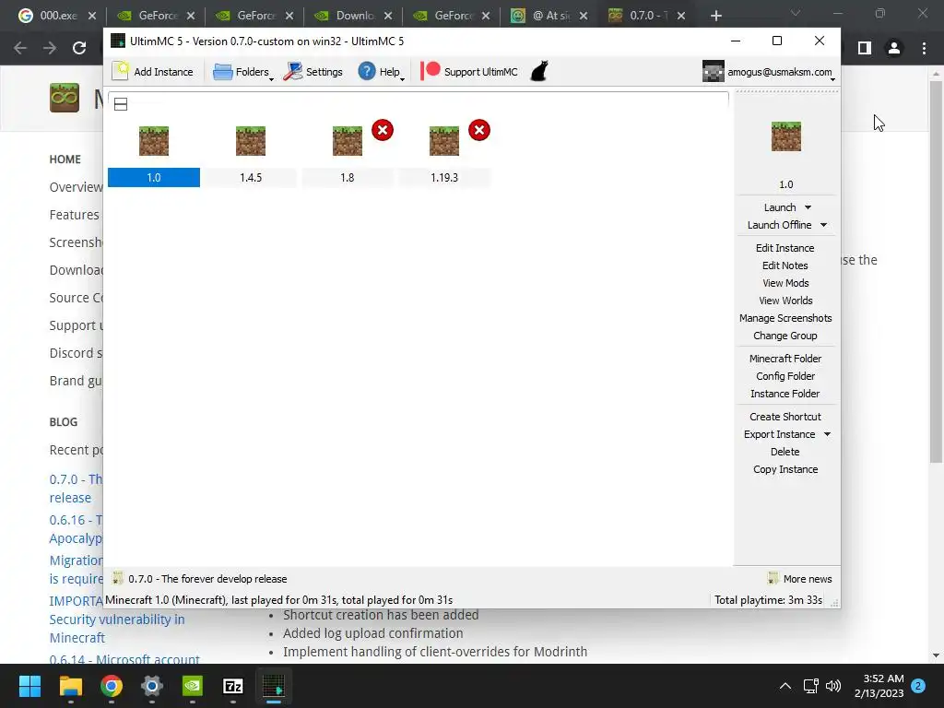Click the Add Instance toolbar button

153,72
